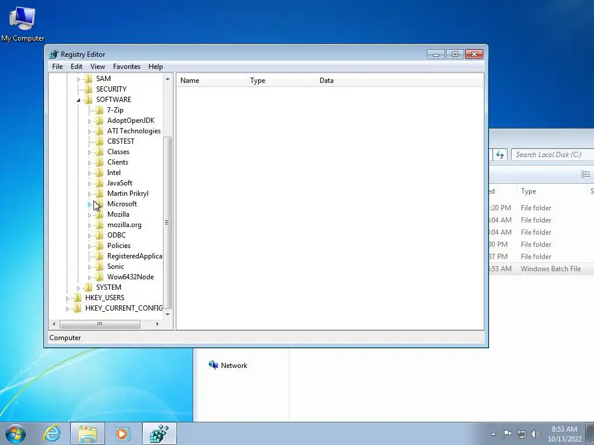Expand the SAM key

[x=78, y=79]
